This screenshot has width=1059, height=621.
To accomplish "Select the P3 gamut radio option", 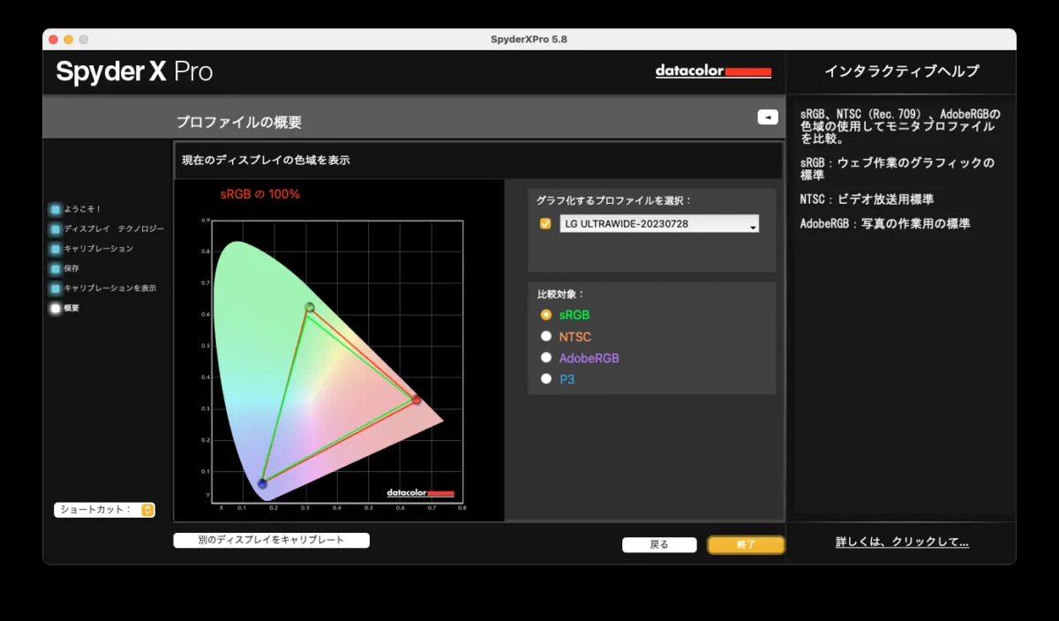I will click(x=546, y=379).
